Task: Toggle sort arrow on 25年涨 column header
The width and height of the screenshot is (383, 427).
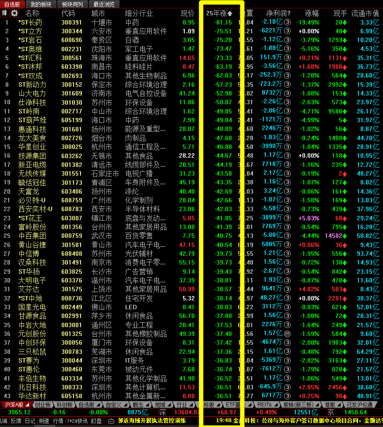Action: (x=230, y=13)
